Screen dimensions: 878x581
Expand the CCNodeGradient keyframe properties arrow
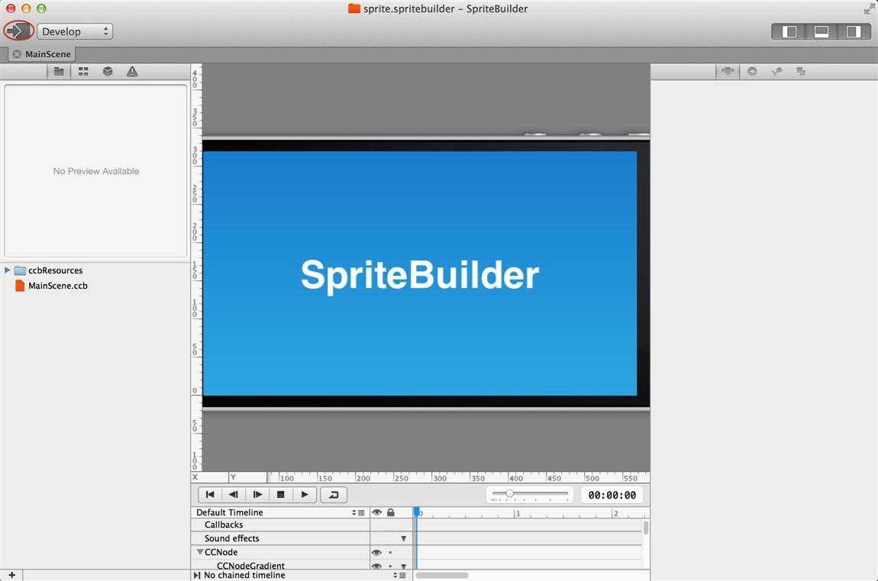(403, 566)
